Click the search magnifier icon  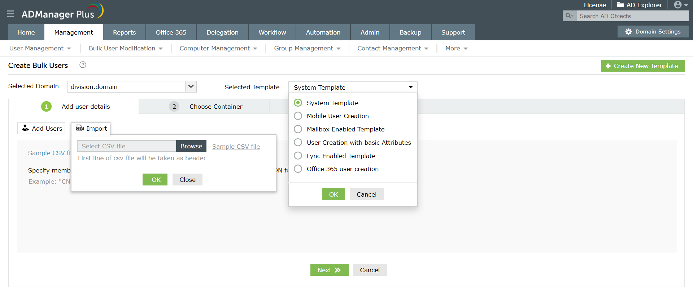569,16
